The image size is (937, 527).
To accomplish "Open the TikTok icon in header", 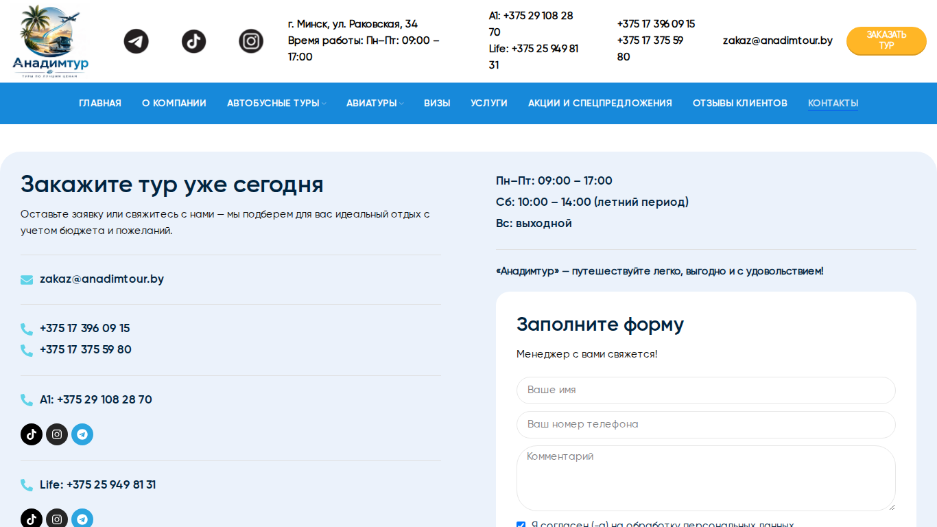I will (x=194, y=41).
